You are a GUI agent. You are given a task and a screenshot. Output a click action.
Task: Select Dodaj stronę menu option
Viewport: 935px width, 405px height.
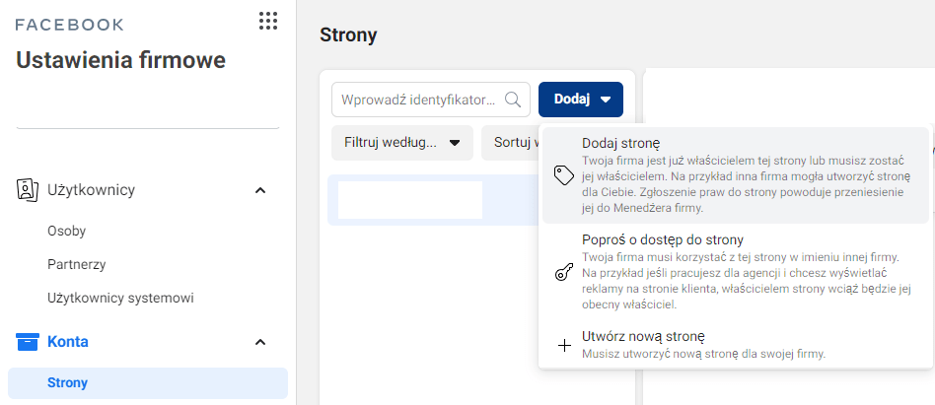620,144
